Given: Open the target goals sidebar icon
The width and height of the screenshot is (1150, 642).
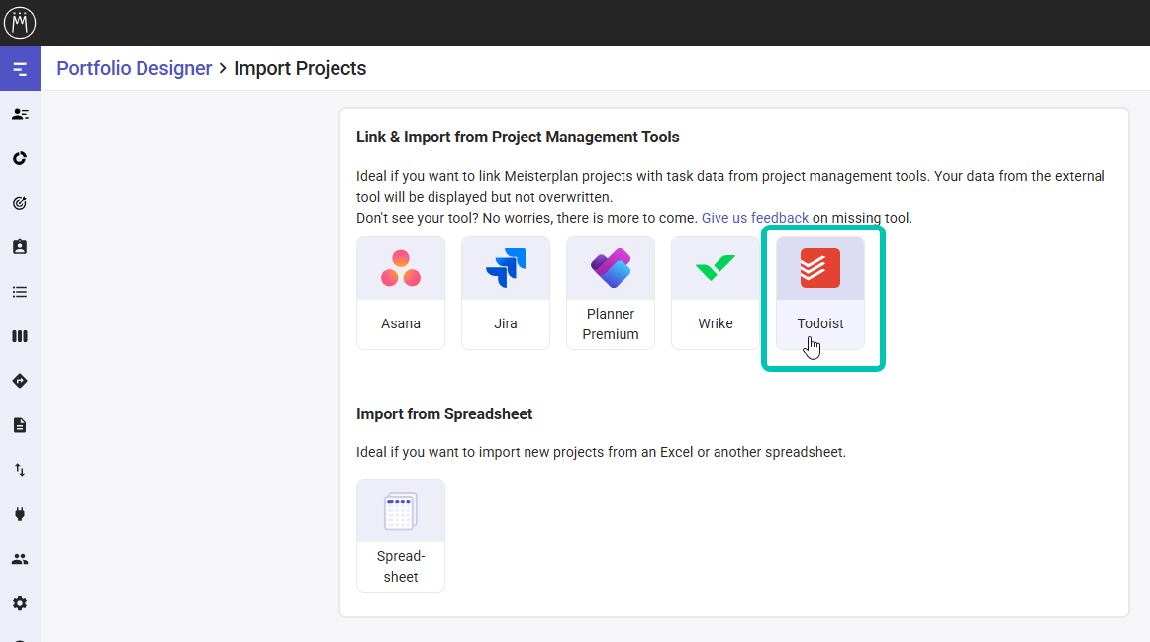Looking at the screenshot, I should point(20,203).
